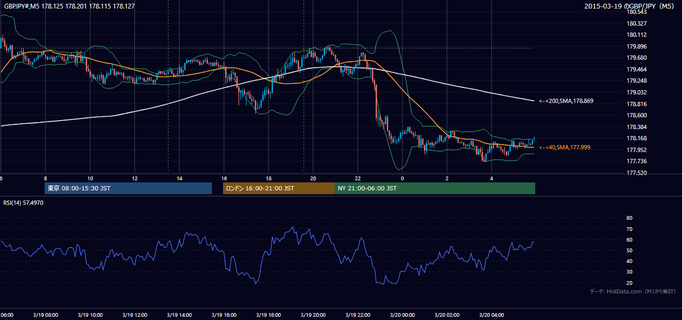Click the 3/20 00:00 time axis label

pos(402,315)
